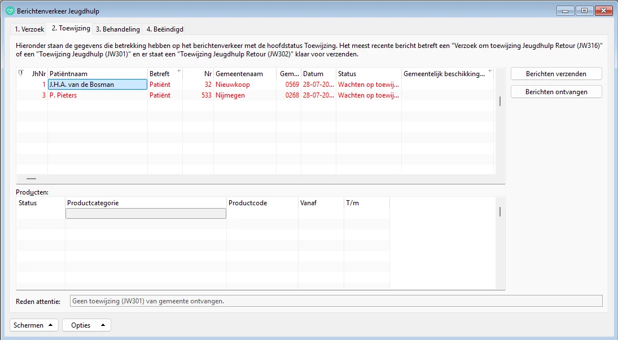
Task: Click the Reden attentie text field
Action: coord(335,301)
